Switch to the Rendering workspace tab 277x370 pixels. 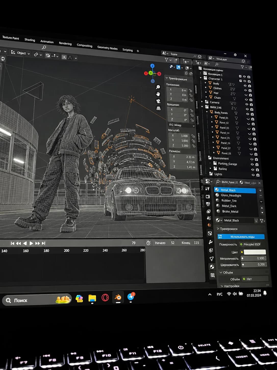65,43
